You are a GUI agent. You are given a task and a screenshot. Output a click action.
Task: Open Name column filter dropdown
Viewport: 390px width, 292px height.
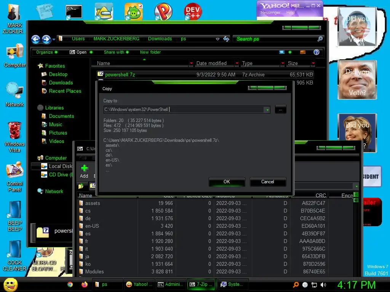(x=191, y=63)
